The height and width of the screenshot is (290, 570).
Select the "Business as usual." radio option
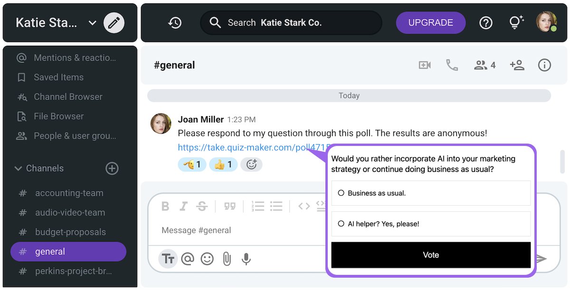pos(341,193)
